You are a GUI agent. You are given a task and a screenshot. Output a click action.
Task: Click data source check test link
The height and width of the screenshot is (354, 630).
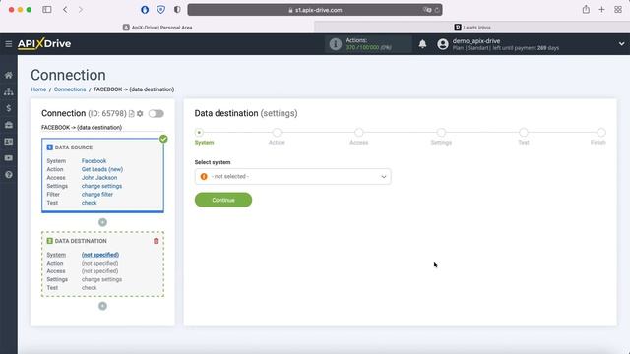point(89,203)
